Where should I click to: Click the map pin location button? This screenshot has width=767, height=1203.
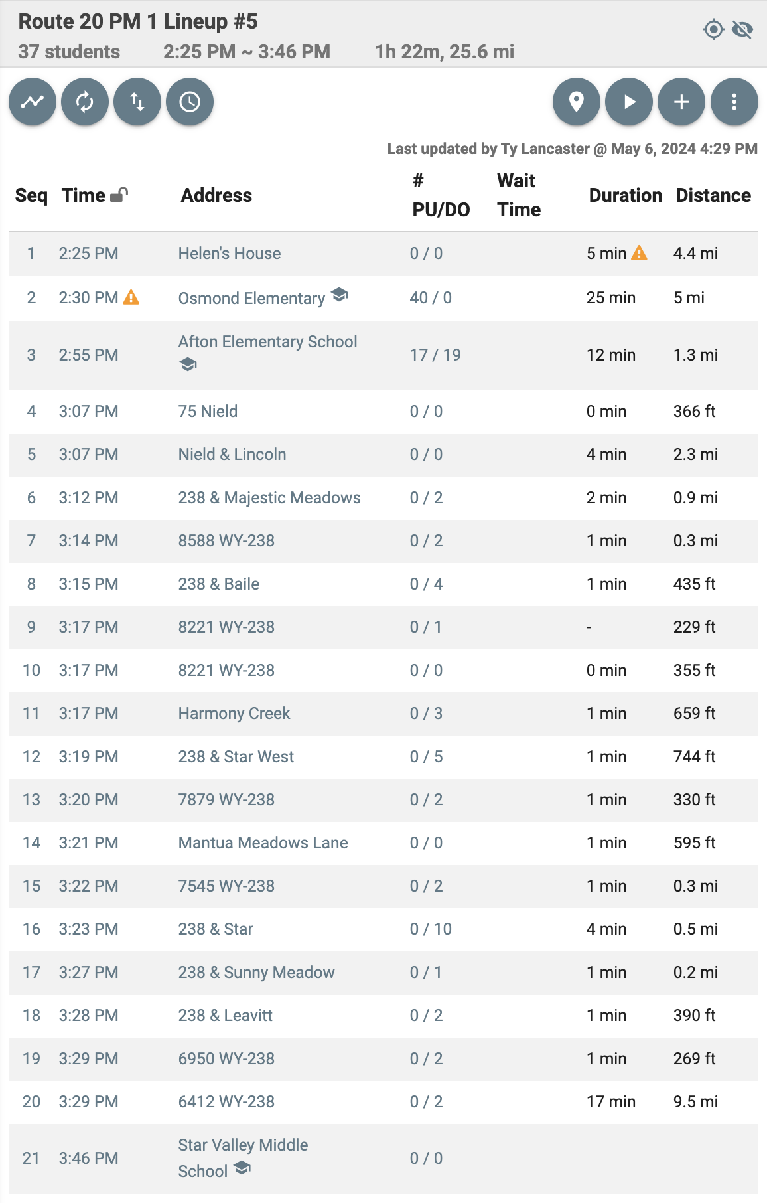[577, 102]
